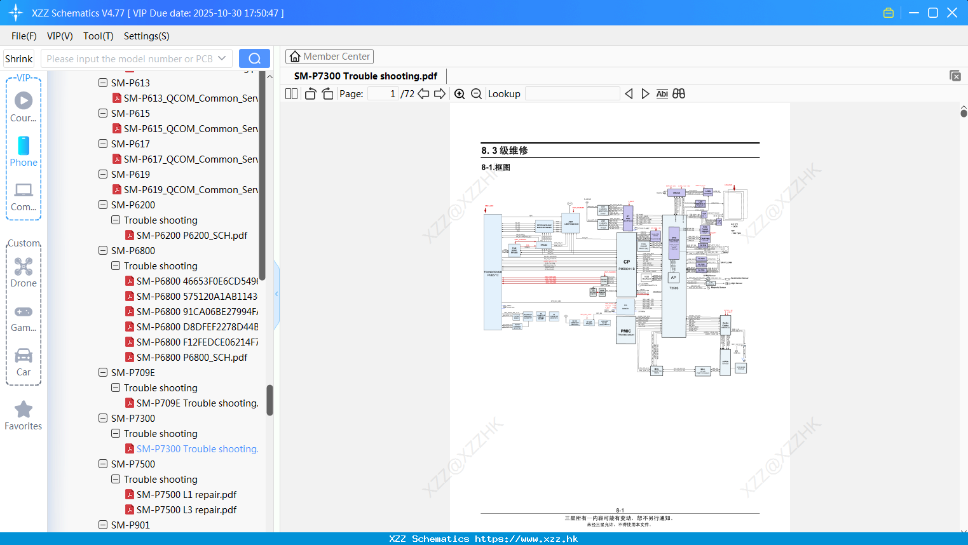Collapse SM-P6200 tree node
This screenshot has width=968, height=545.
point(103,205)
